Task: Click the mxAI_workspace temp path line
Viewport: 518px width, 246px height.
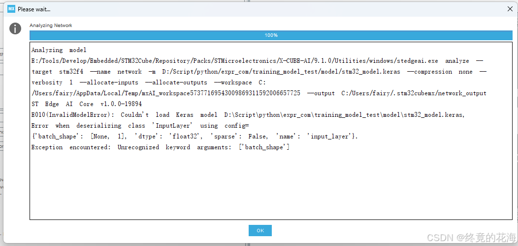Action: (x=259, y=93)
